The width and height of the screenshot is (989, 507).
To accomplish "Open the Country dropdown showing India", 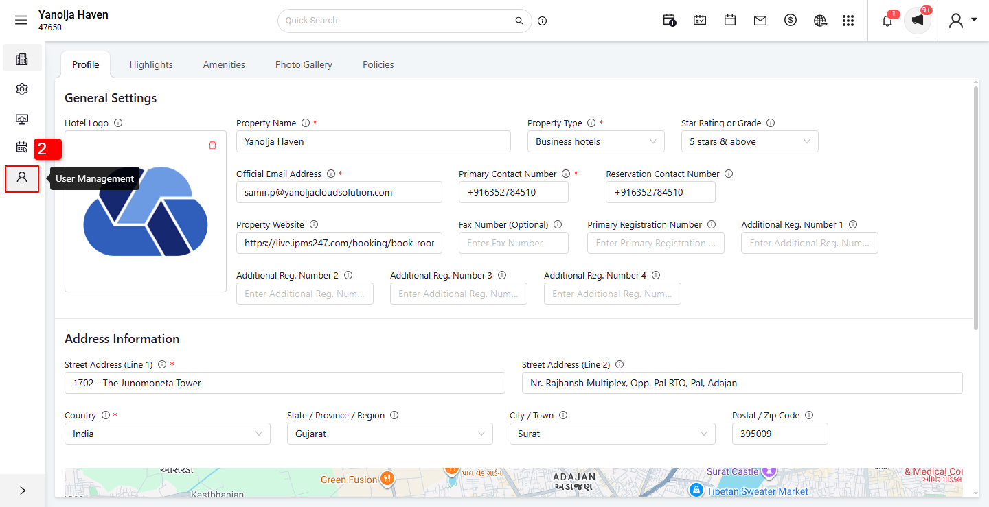I will point(168,434).
